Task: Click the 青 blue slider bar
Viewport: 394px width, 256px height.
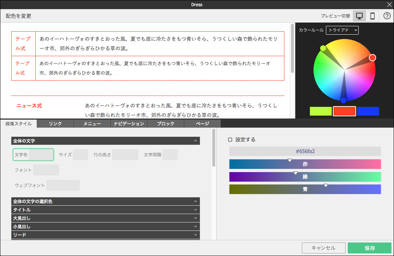Action: tap(305, 189)
